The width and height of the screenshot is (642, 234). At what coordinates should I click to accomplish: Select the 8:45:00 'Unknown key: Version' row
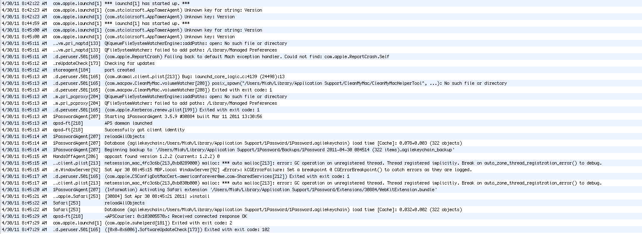(x=321, y=37)
